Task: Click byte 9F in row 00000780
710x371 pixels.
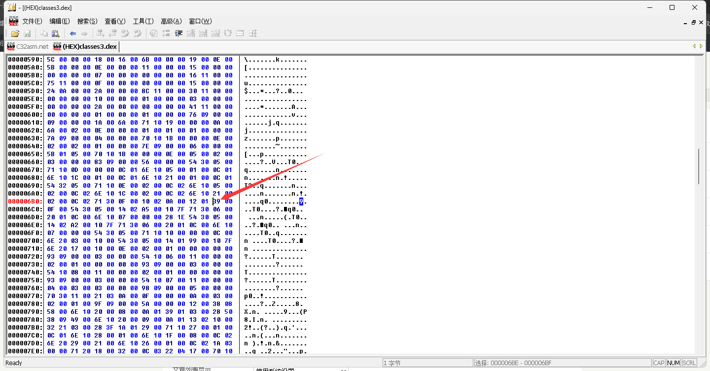Action: point(98,304)
